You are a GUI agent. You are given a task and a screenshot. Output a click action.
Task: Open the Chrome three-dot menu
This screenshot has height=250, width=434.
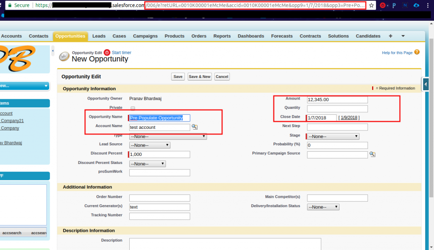428,5
